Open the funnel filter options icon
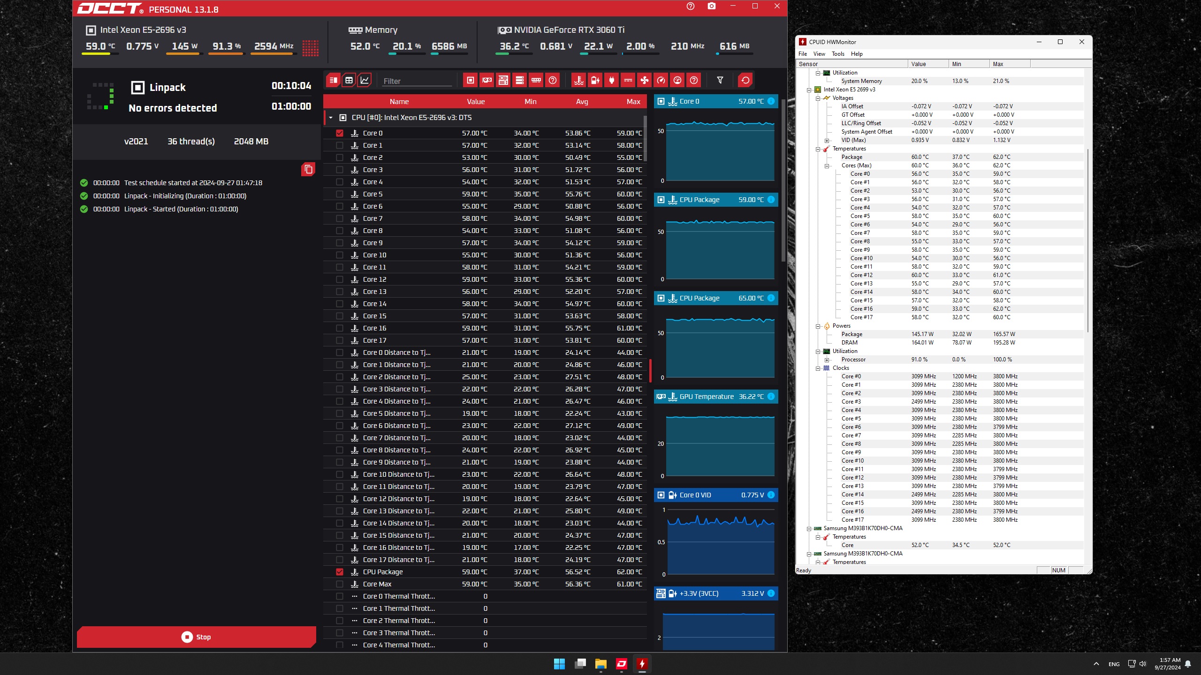1201x675 pixels. [x=720, y=81]
